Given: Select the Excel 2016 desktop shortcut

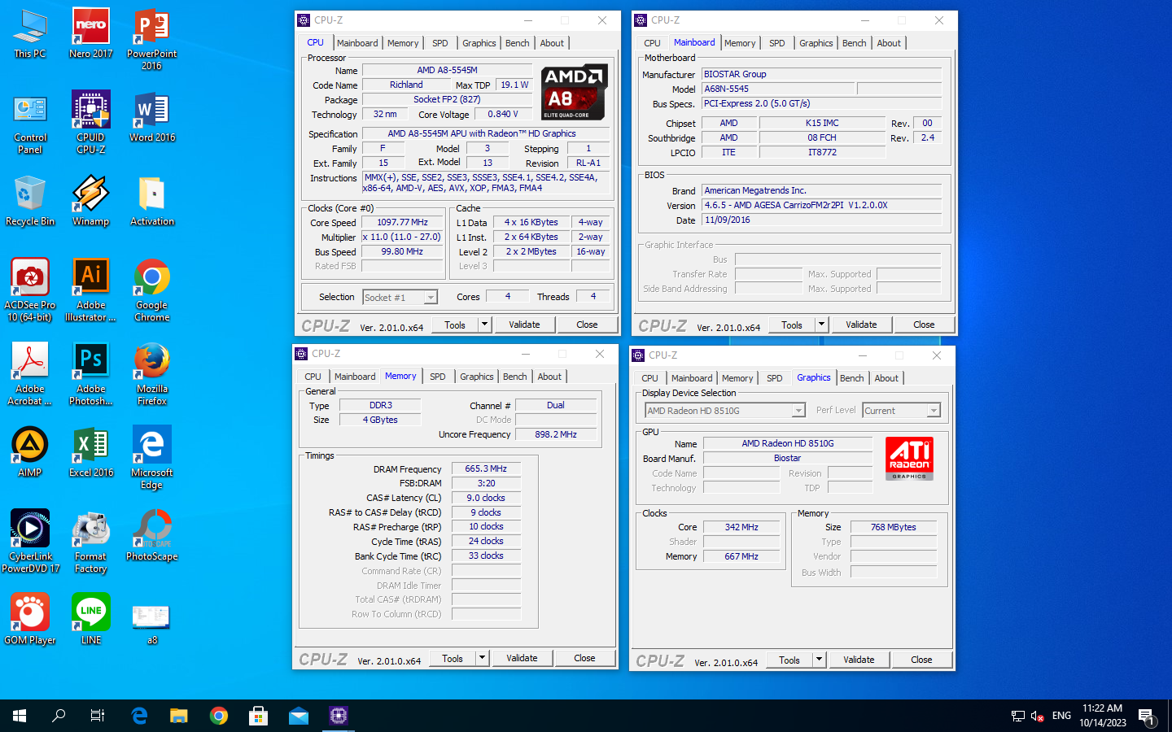Looking at the screenshot, I should tap(91, 452).
